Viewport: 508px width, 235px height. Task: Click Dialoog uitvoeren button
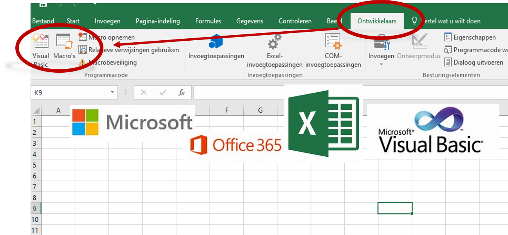474,62
